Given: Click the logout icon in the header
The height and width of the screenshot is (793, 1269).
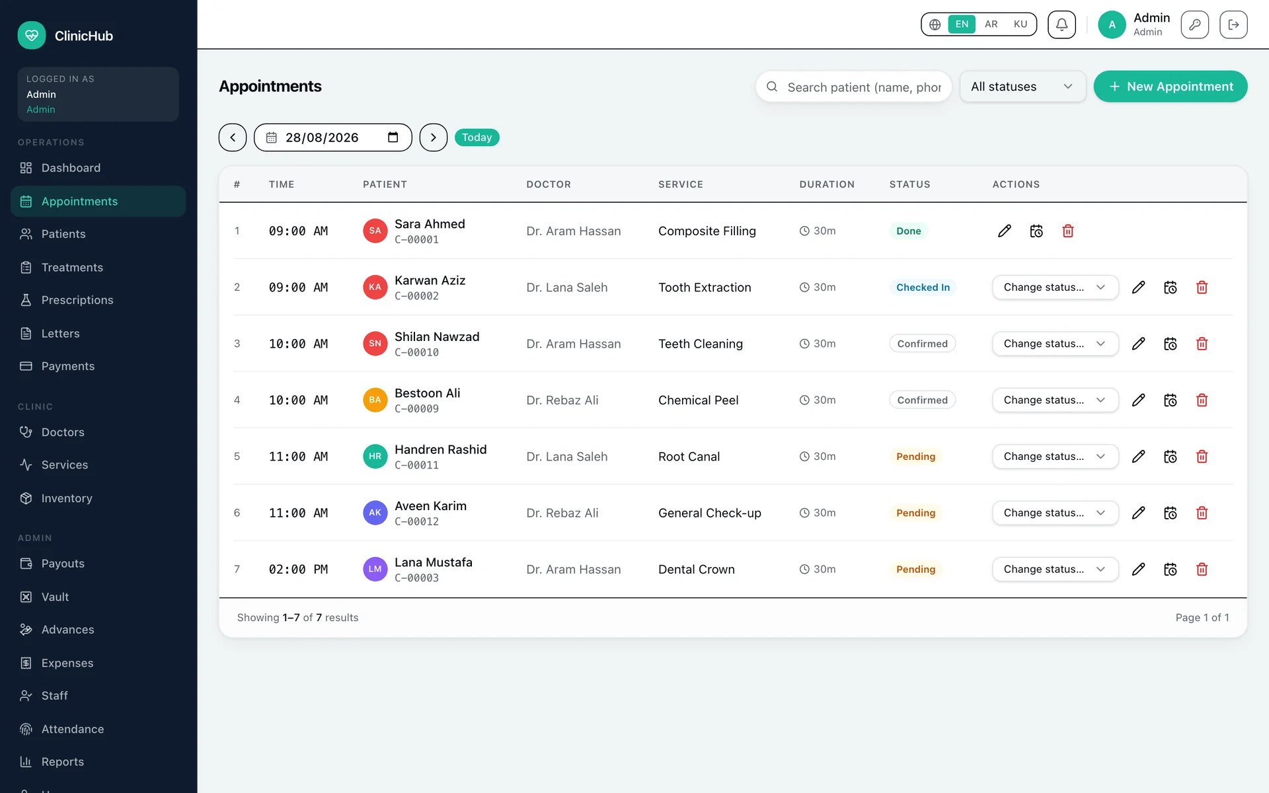Looking at the screenshot, I should click(1233, 24).
